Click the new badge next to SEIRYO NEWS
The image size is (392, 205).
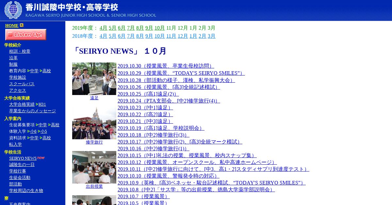point(41,158)
